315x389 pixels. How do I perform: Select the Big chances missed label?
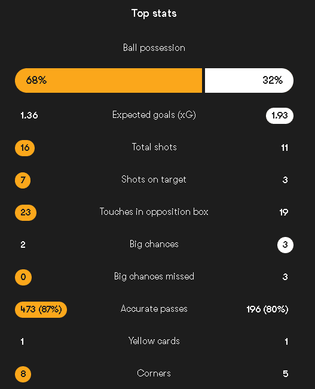coord(154,276)
